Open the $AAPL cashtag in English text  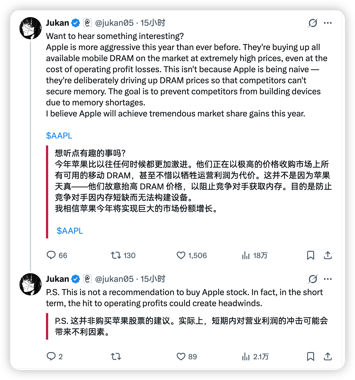(59, 136)
